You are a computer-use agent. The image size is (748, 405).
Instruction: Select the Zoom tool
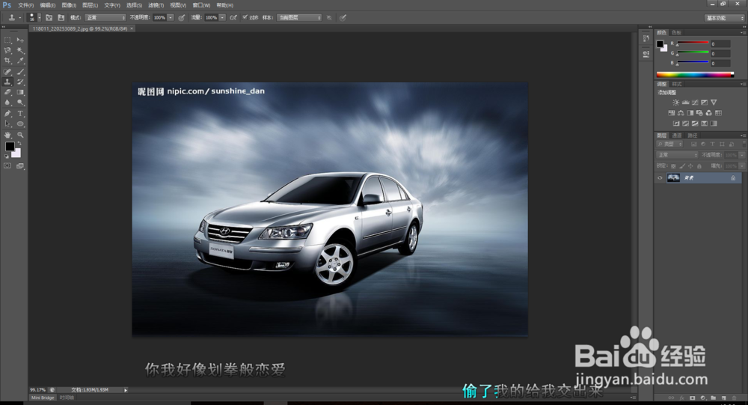click(20, 135)
